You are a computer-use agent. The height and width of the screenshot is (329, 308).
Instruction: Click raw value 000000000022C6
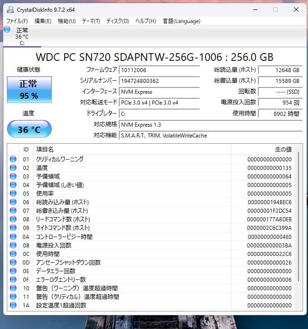pos(270,254)
